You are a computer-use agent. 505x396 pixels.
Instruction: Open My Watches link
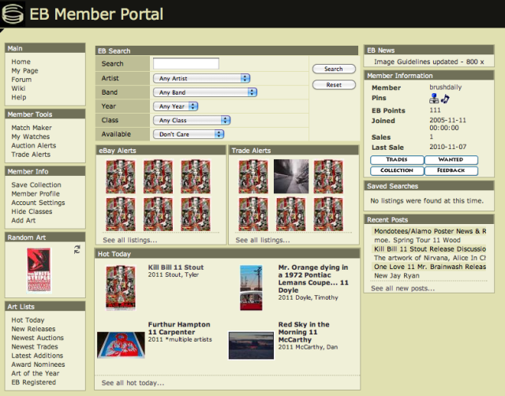(31, 136)
